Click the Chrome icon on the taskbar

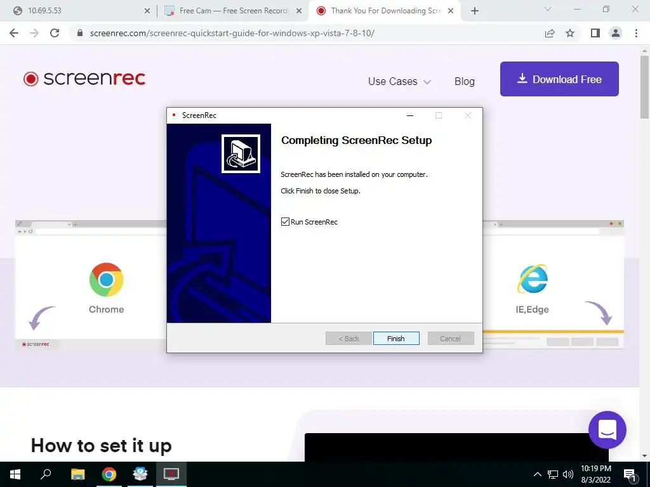click(109, 474)
